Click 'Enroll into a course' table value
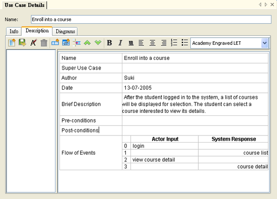This screenshot has height=199, width=277. click(x=147, y=58)
